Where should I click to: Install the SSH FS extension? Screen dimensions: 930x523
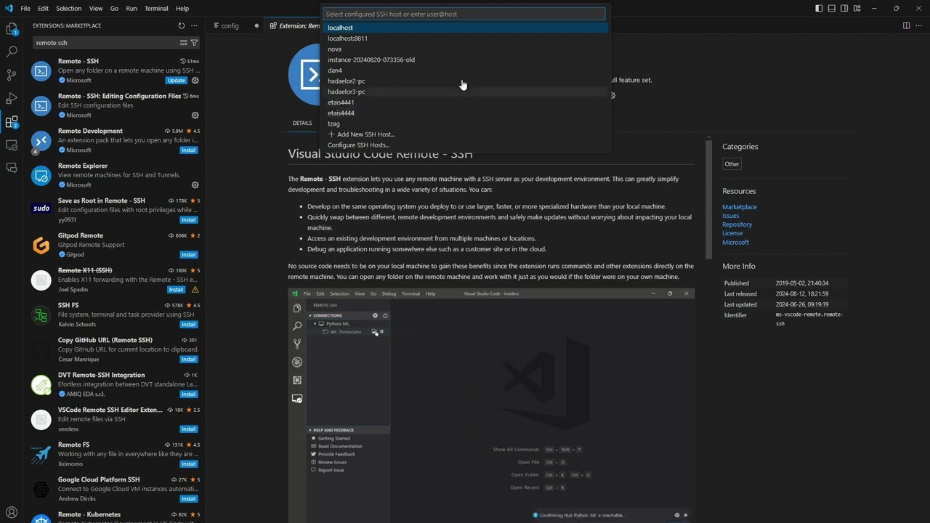pyautogui.click(x=189, y=325)
